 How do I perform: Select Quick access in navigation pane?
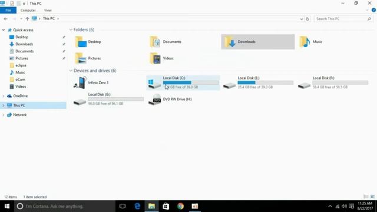[23, 30]
